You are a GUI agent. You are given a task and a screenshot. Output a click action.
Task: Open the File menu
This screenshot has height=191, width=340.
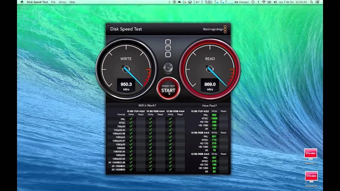coord(53,2)
